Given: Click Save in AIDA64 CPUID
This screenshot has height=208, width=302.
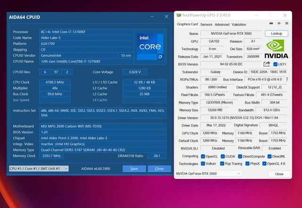Looking at the screenshot, I should (x=134, y=168).
